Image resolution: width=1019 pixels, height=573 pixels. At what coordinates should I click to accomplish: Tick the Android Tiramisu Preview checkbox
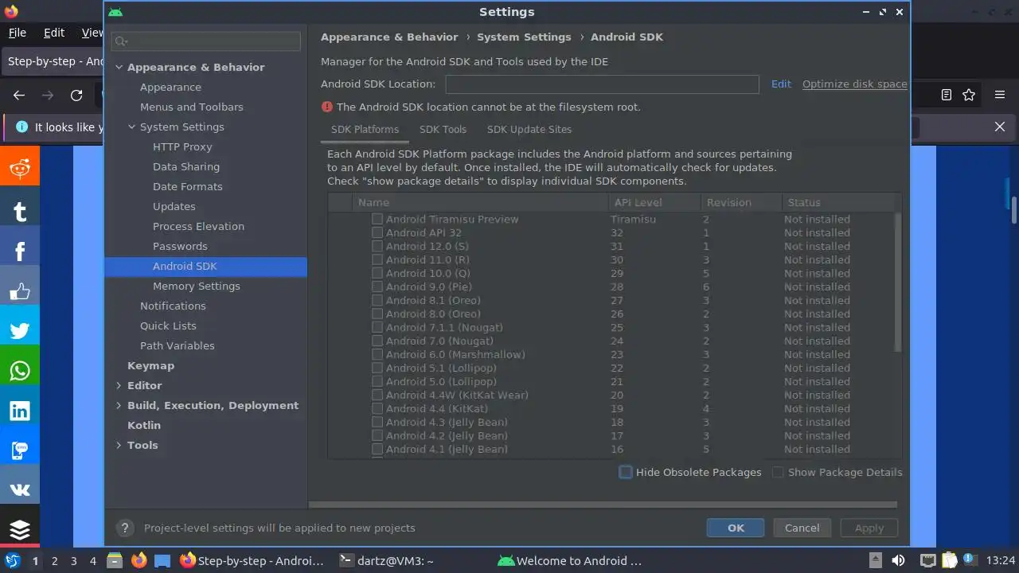[377, 219]
